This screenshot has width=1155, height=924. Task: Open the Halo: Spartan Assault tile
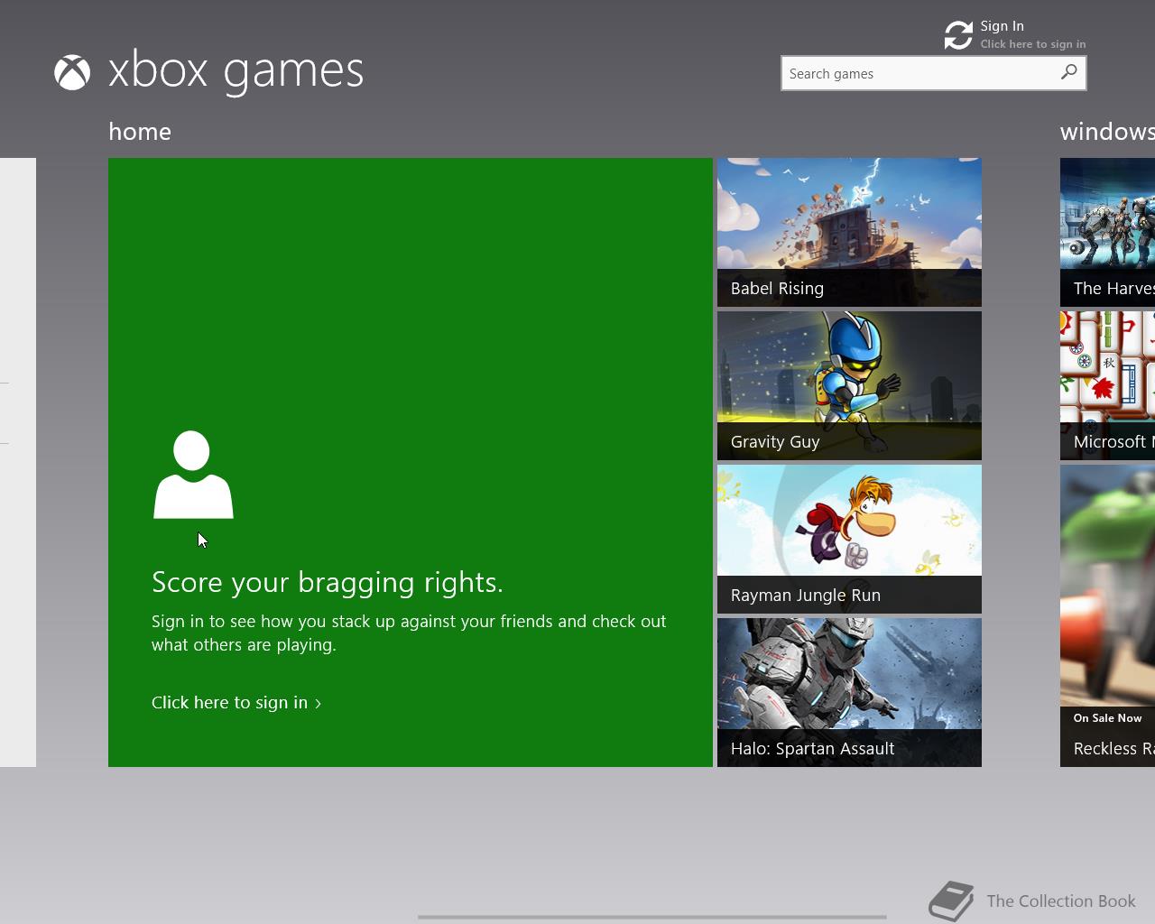849,692
